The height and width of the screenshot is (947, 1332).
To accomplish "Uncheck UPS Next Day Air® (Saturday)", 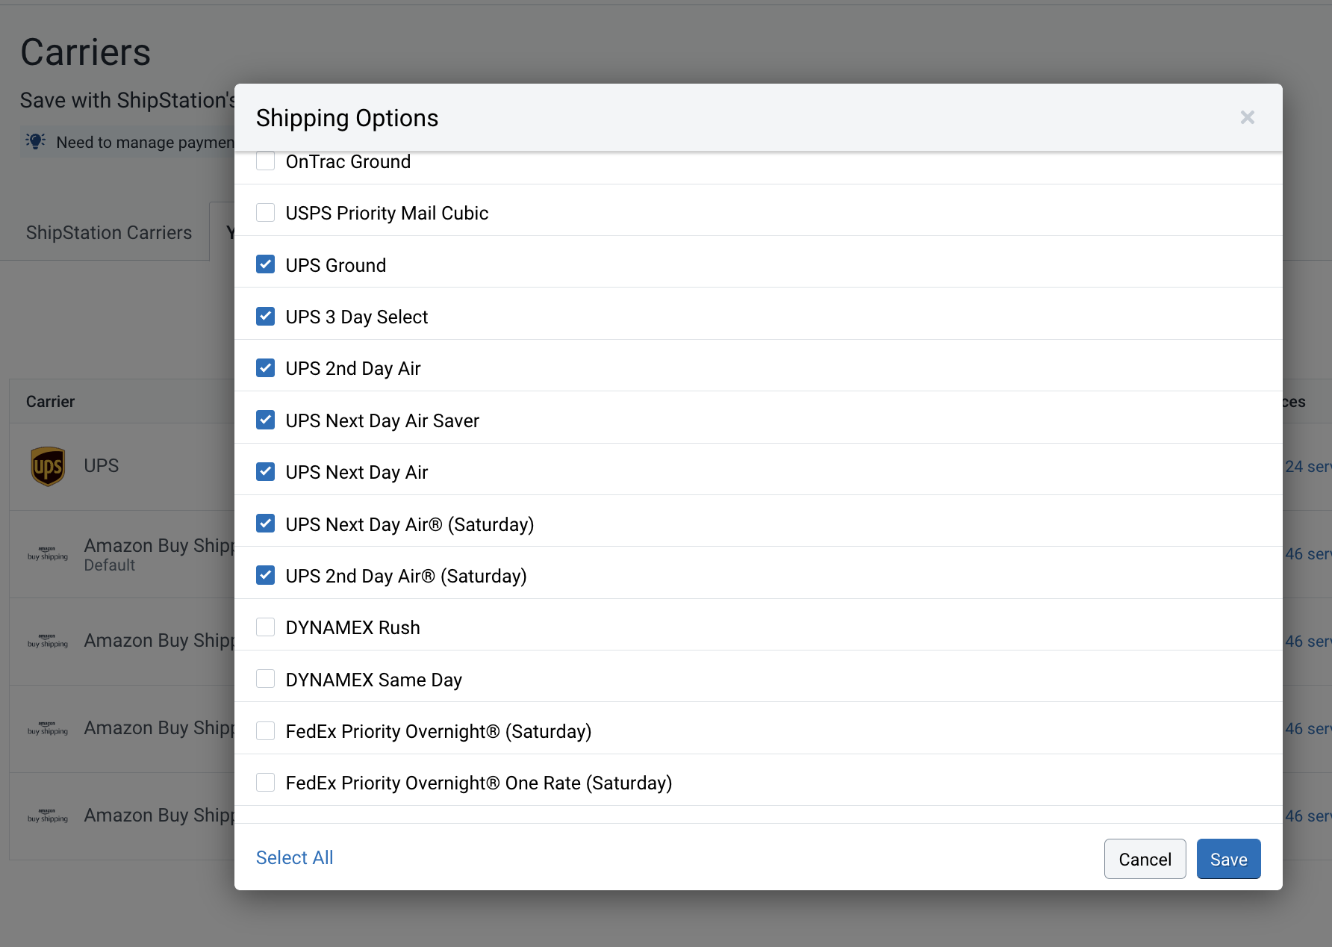I will pos(265,524).
